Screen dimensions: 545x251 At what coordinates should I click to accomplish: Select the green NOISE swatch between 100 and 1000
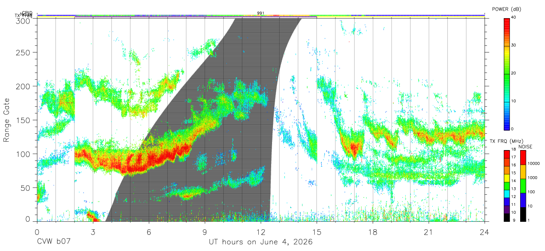point(523,185)
